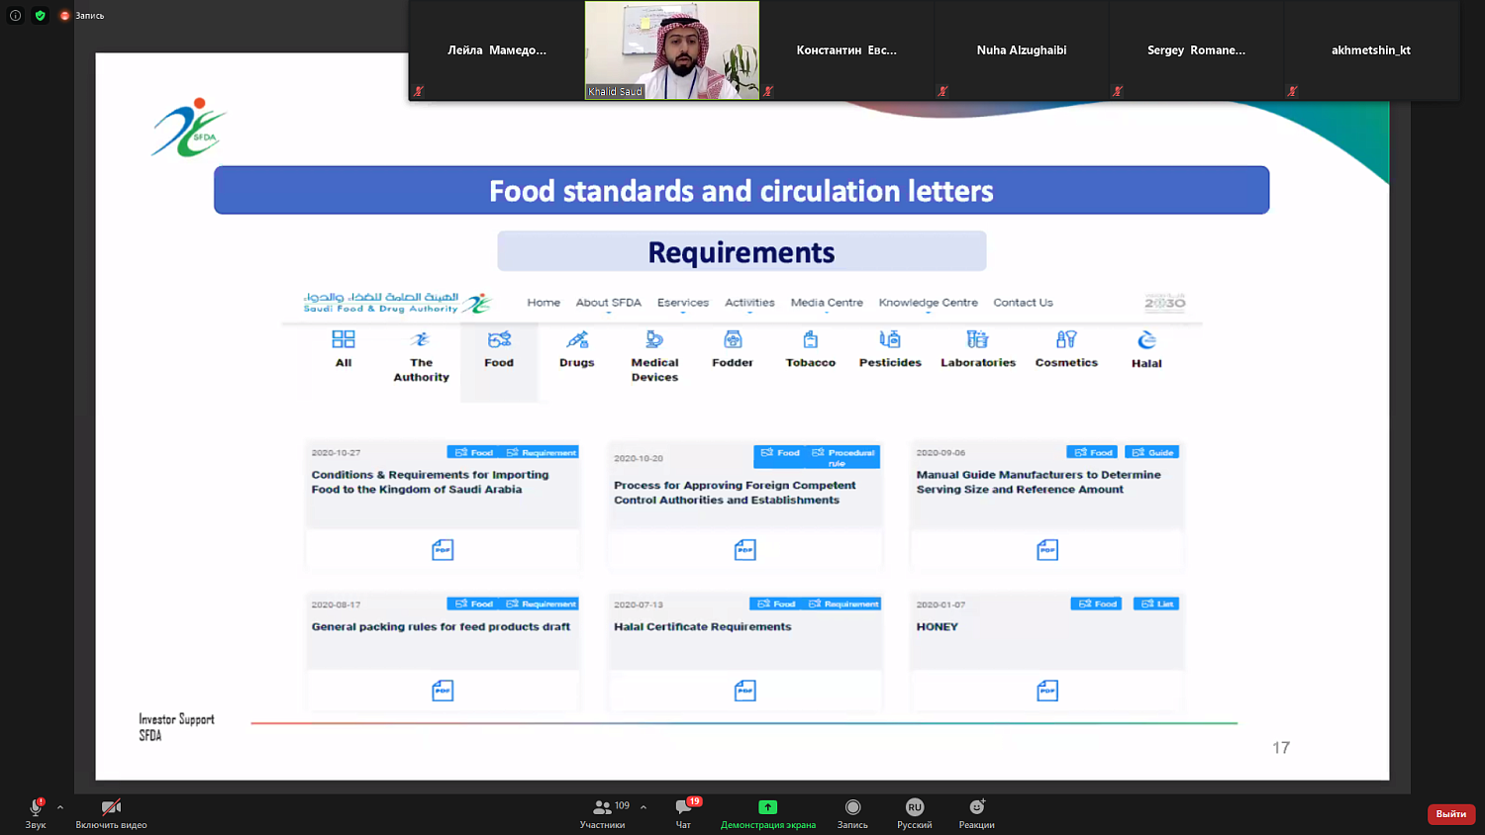Open Eservices menu item
The width and height of the screenshot is (1485, 835).
pyautogui.click(x=683, y=303)
